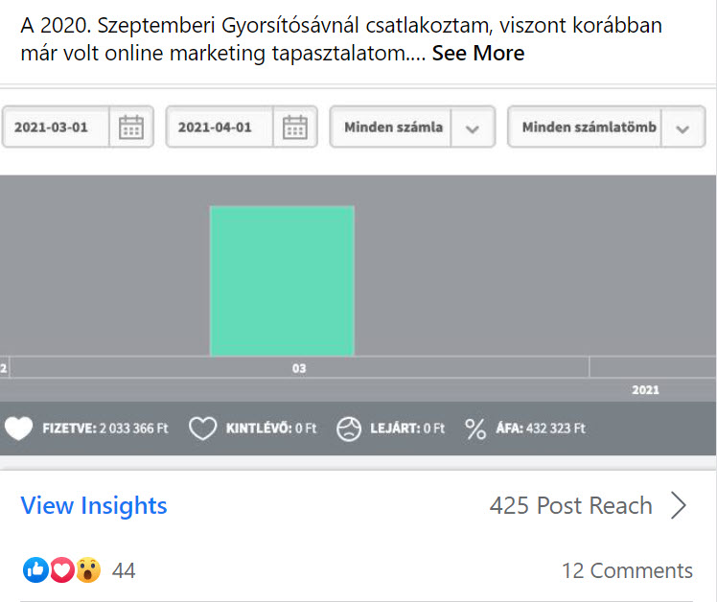
Task: Open the end date calendar icon
Action: point(295,127)
